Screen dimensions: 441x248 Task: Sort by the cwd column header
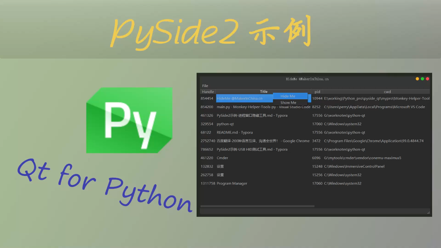pos(376,92)
